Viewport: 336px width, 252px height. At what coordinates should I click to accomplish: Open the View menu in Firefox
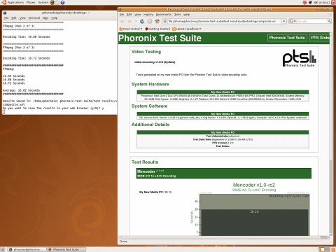coord(138,15)
